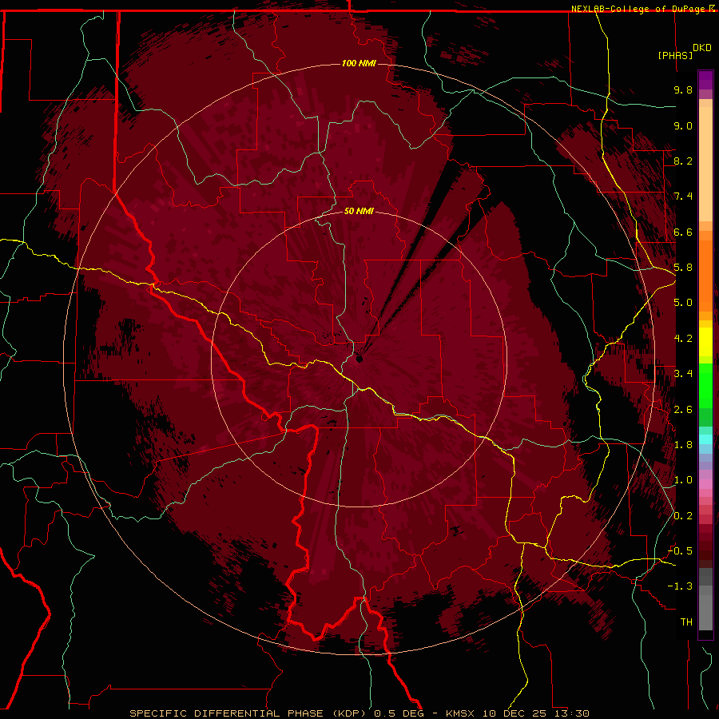719x719 pixels.
Task: Click the 9.8 value on the color scale
Action: click(683, 89)
